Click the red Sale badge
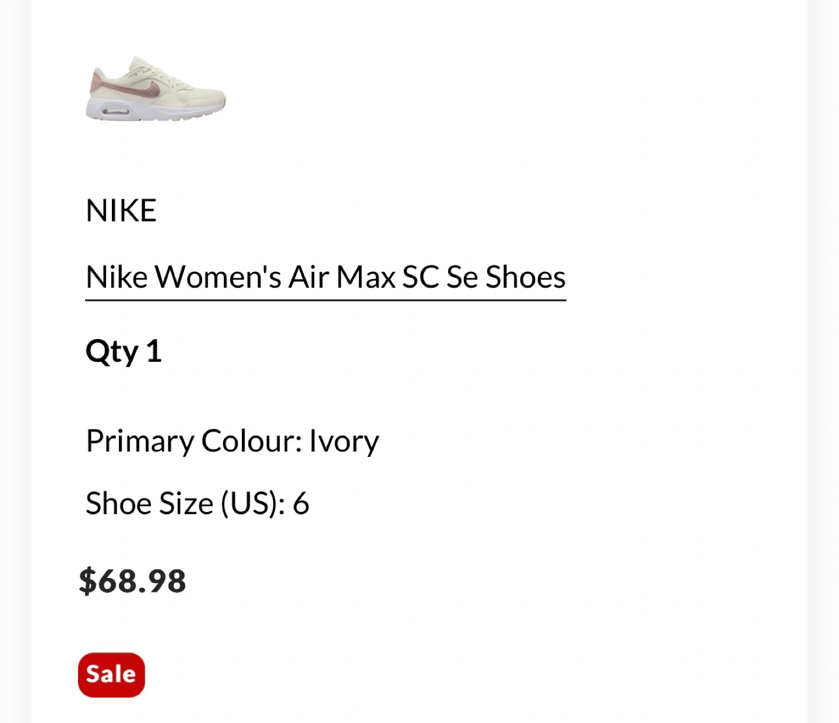Image resolution: width=839 pixels, height=723 pixels. tap(111, 675)
